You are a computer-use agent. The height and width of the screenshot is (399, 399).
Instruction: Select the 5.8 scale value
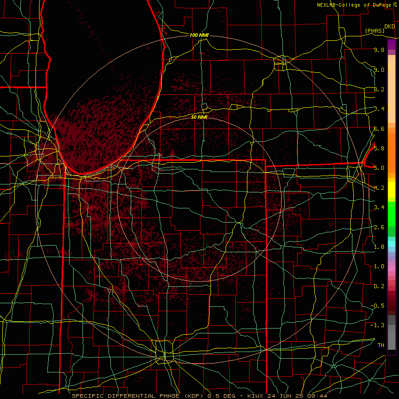point(379,149)
